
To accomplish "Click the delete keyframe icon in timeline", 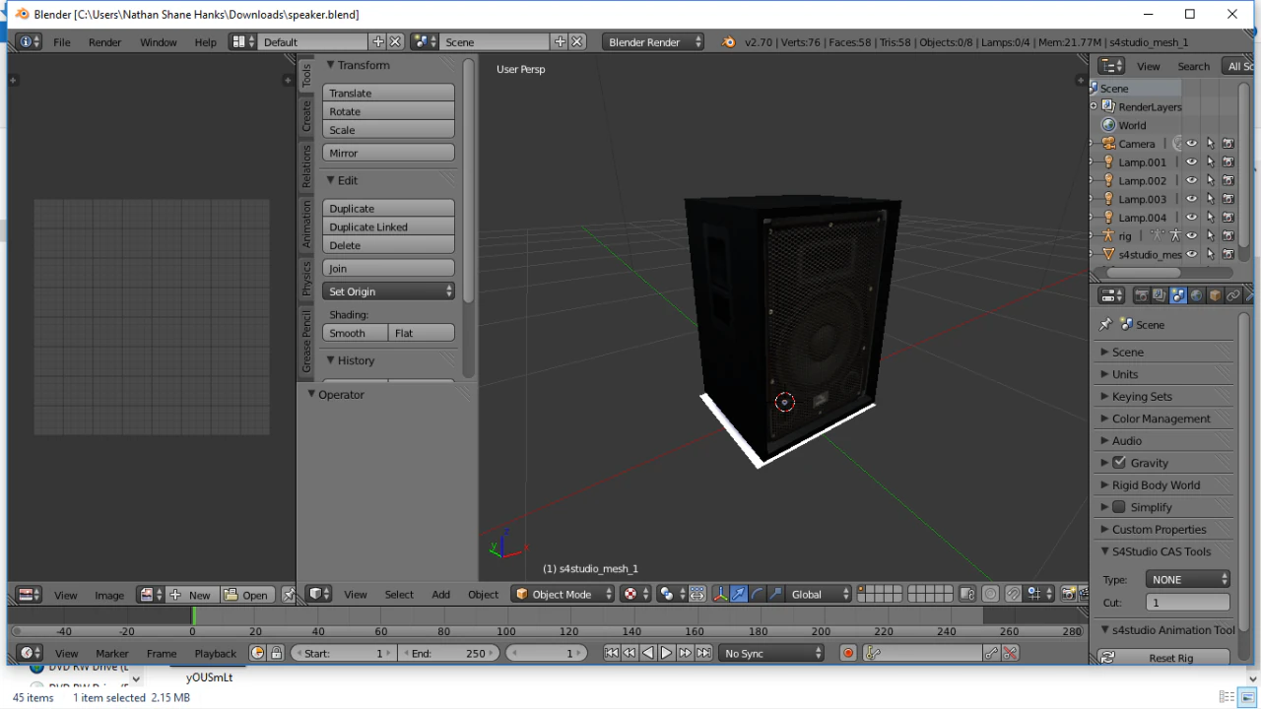I will point(1010,653).
